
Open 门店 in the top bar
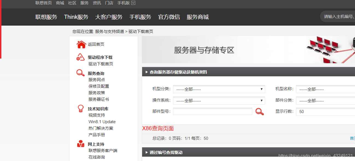109,3
